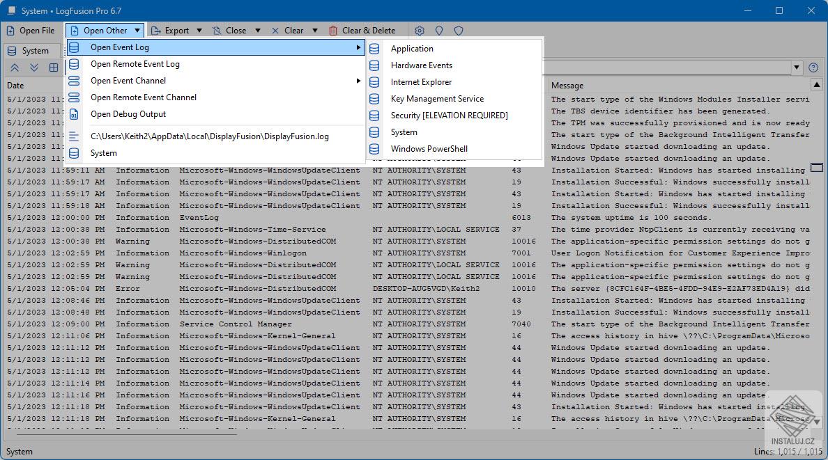The image size is (828, 460).
Task: Click the Message column header
Action: pyautogui.click(x=567, y=86)
